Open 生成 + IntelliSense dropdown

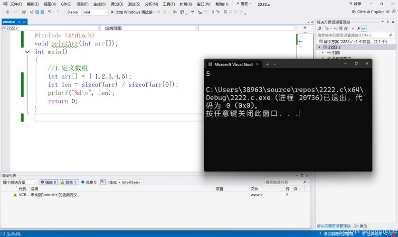tap(126, 182)
